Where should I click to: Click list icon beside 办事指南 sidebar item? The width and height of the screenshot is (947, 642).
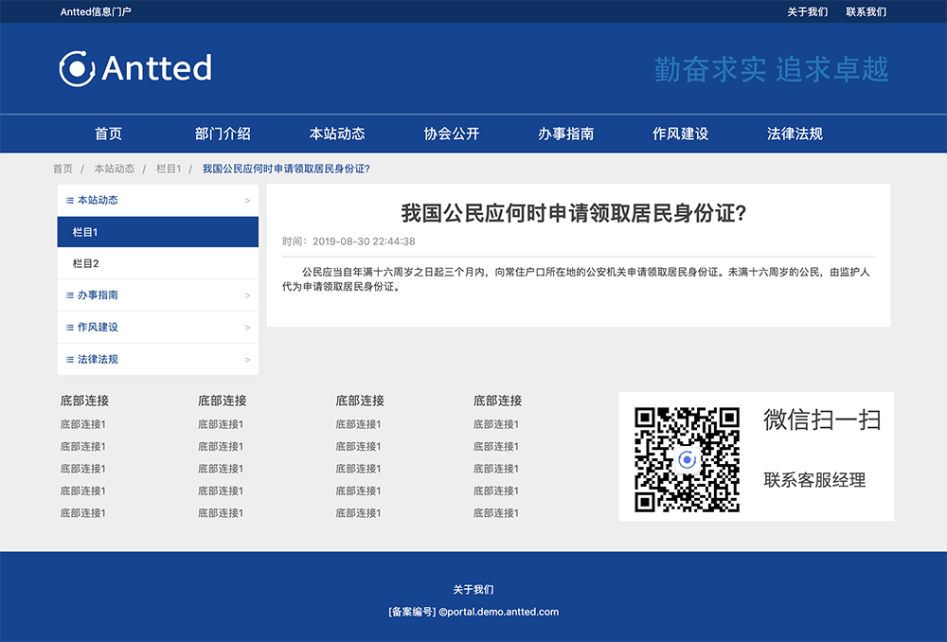coord(69,295)
